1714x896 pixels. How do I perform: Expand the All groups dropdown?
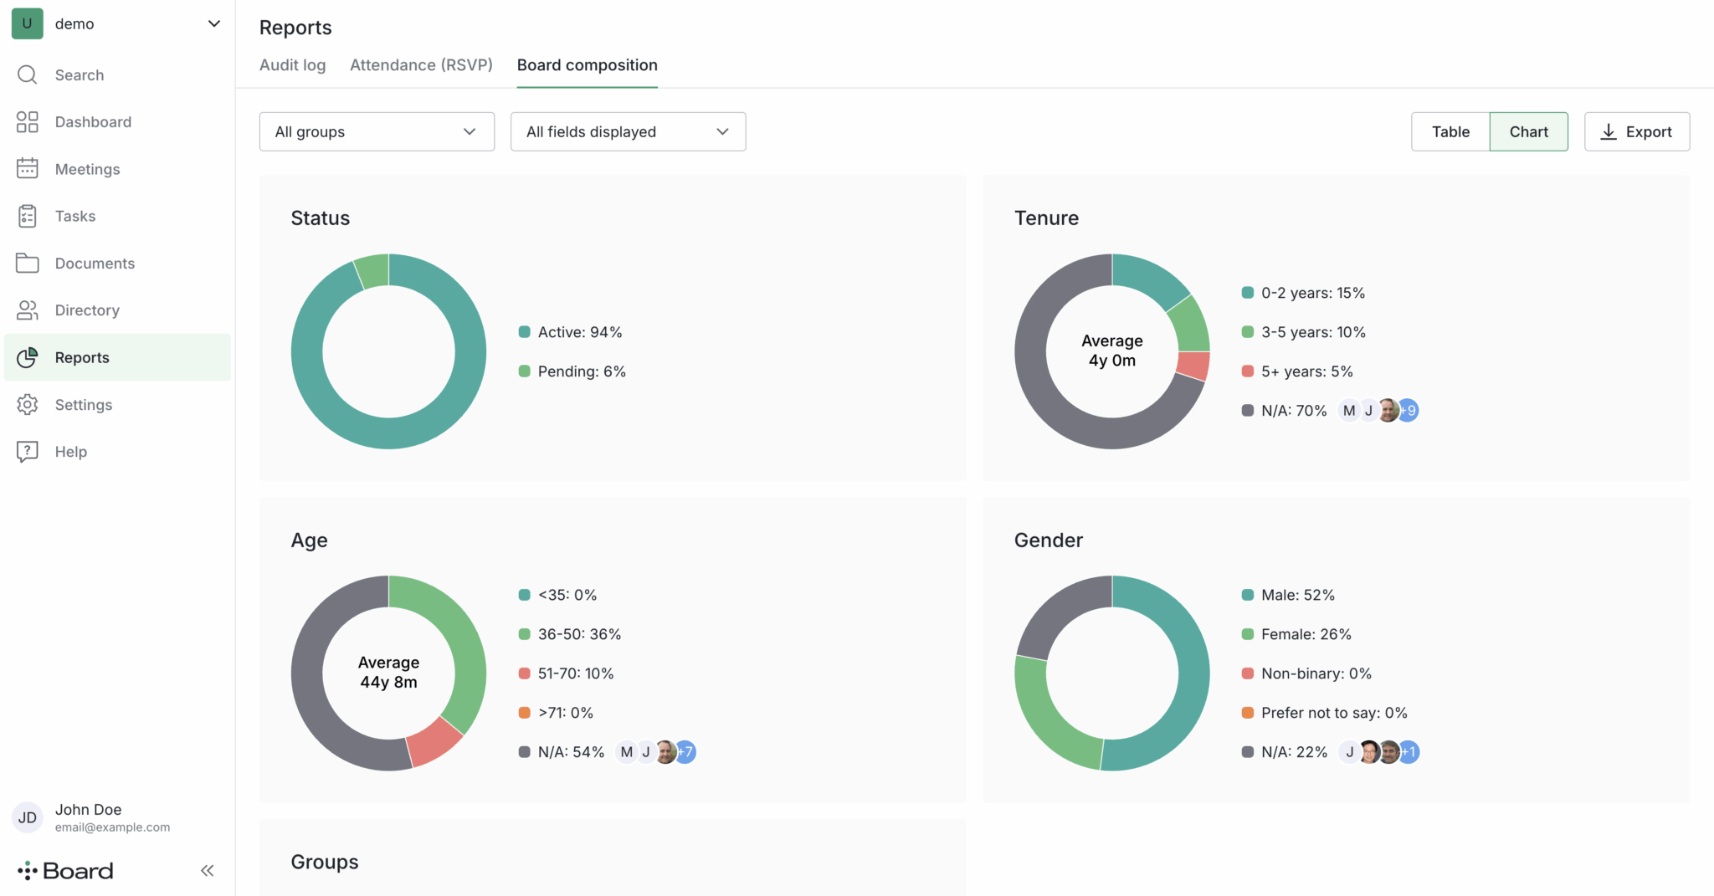point(377,132)
